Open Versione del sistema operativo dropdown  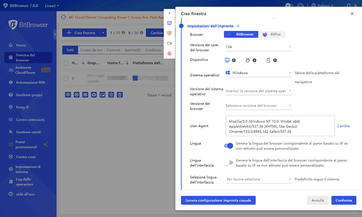coord(258,91)
